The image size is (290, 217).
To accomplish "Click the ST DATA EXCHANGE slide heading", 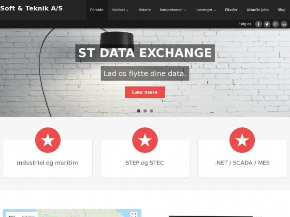I will pyautogui.click(x=145, y=53).
